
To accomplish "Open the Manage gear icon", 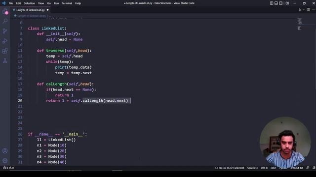I will (5, 161).
